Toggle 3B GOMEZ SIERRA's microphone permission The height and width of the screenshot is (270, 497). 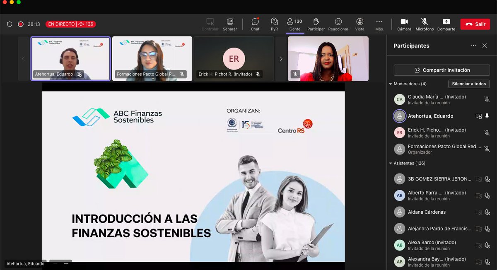(x=487, y=179)
